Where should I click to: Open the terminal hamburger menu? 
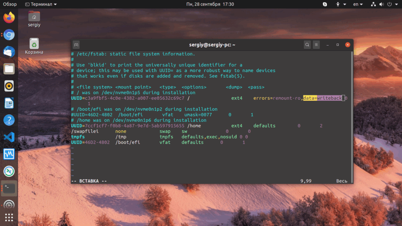[316, 45]
